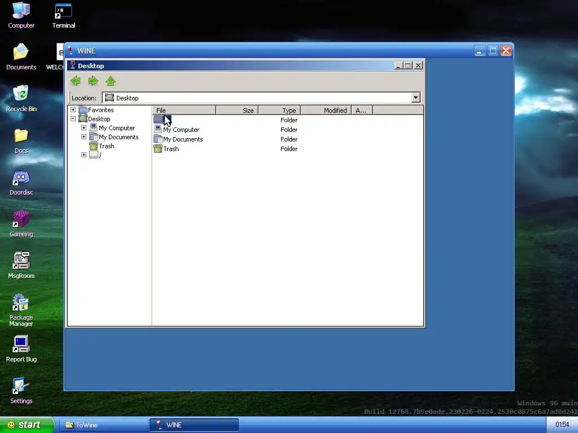
Task: Open the Settings desktop shortcut
Action: tap(21, 391)
